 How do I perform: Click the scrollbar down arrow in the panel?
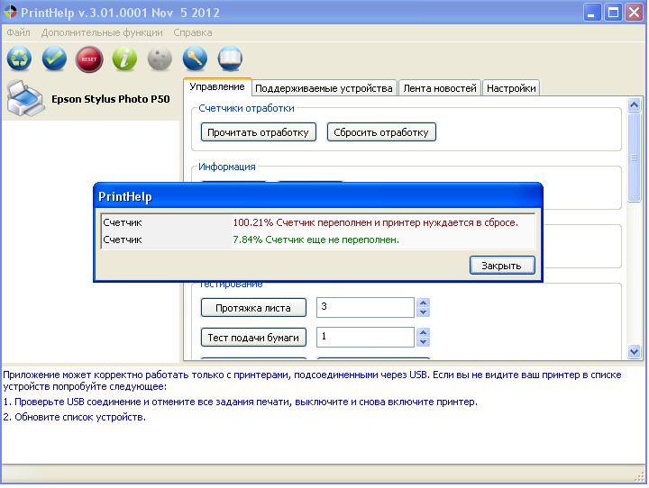[x=634, y=352]
